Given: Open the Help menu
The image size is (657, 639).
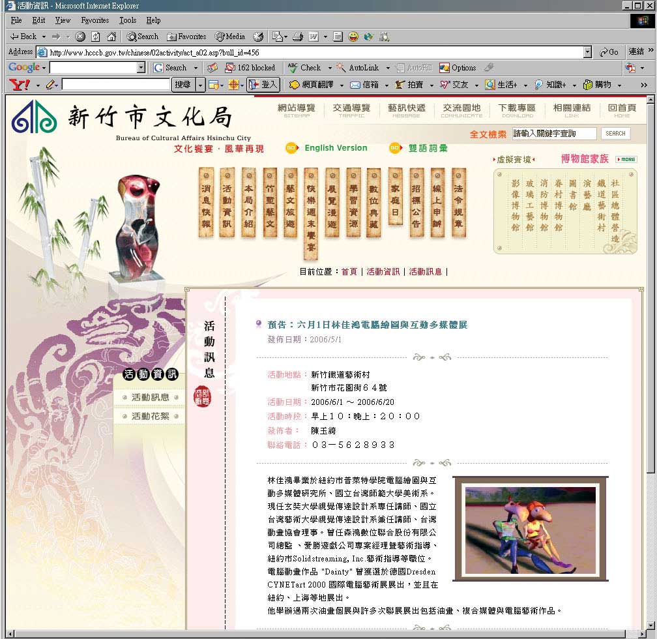Looking at the screenshot, I should [153, 20].
